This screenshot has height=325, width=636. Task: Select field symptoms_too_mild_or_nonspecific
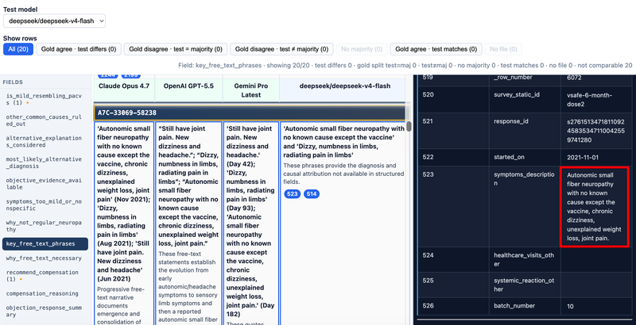click(x=44, y=205)
